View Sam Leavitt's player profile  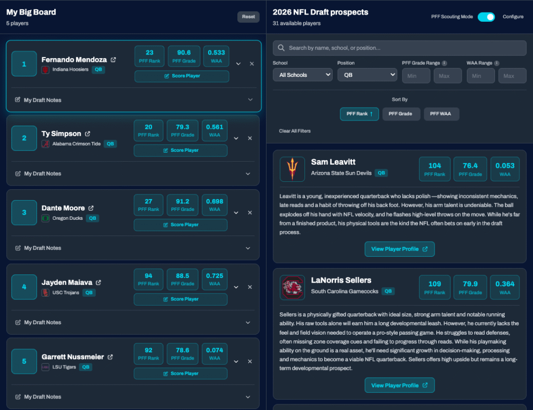coord(399,249)
